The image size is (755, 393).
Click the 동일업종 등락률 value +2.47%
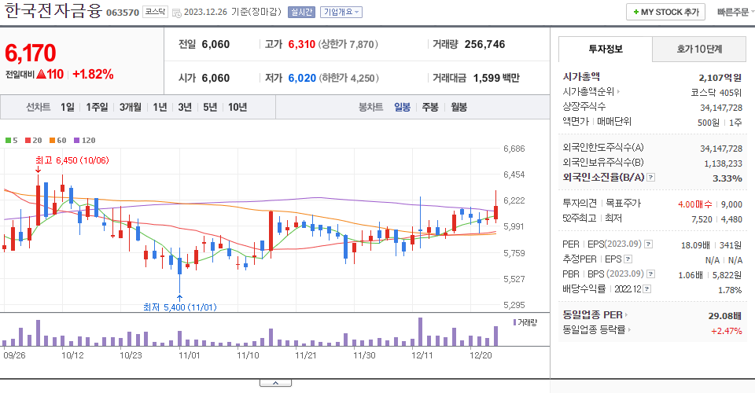(726, 331)
